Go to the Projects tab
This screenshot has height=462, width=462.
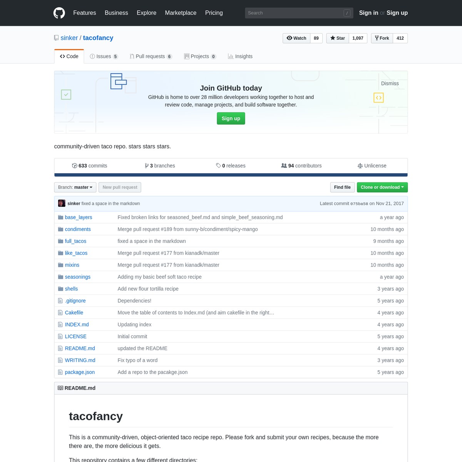coord(200,56)
